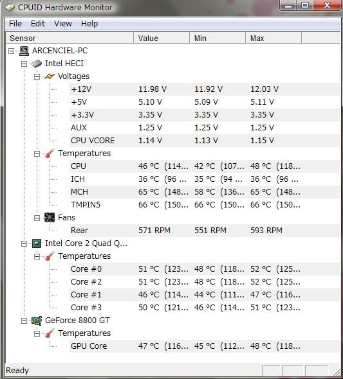Collapse the ARCENCIEL-PC root node
This screenshot has width=343, height=379.
11,51
